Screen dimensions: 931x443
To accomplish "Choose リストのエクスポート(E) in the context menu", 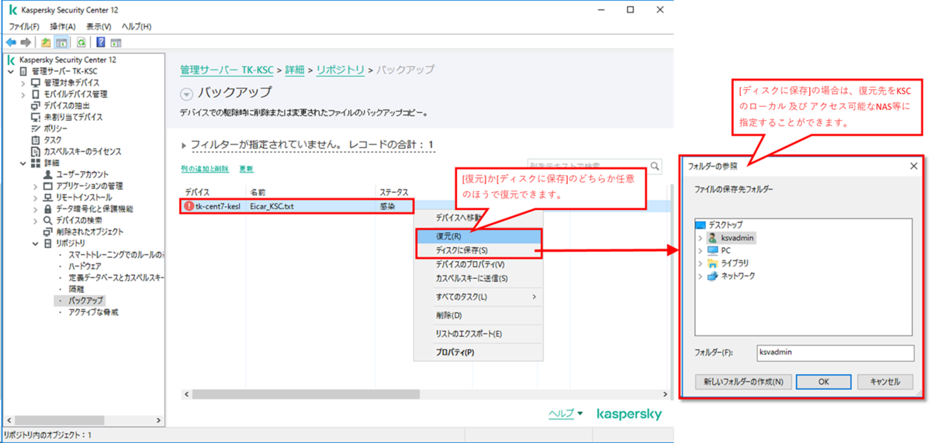I will tap(478, 334).
